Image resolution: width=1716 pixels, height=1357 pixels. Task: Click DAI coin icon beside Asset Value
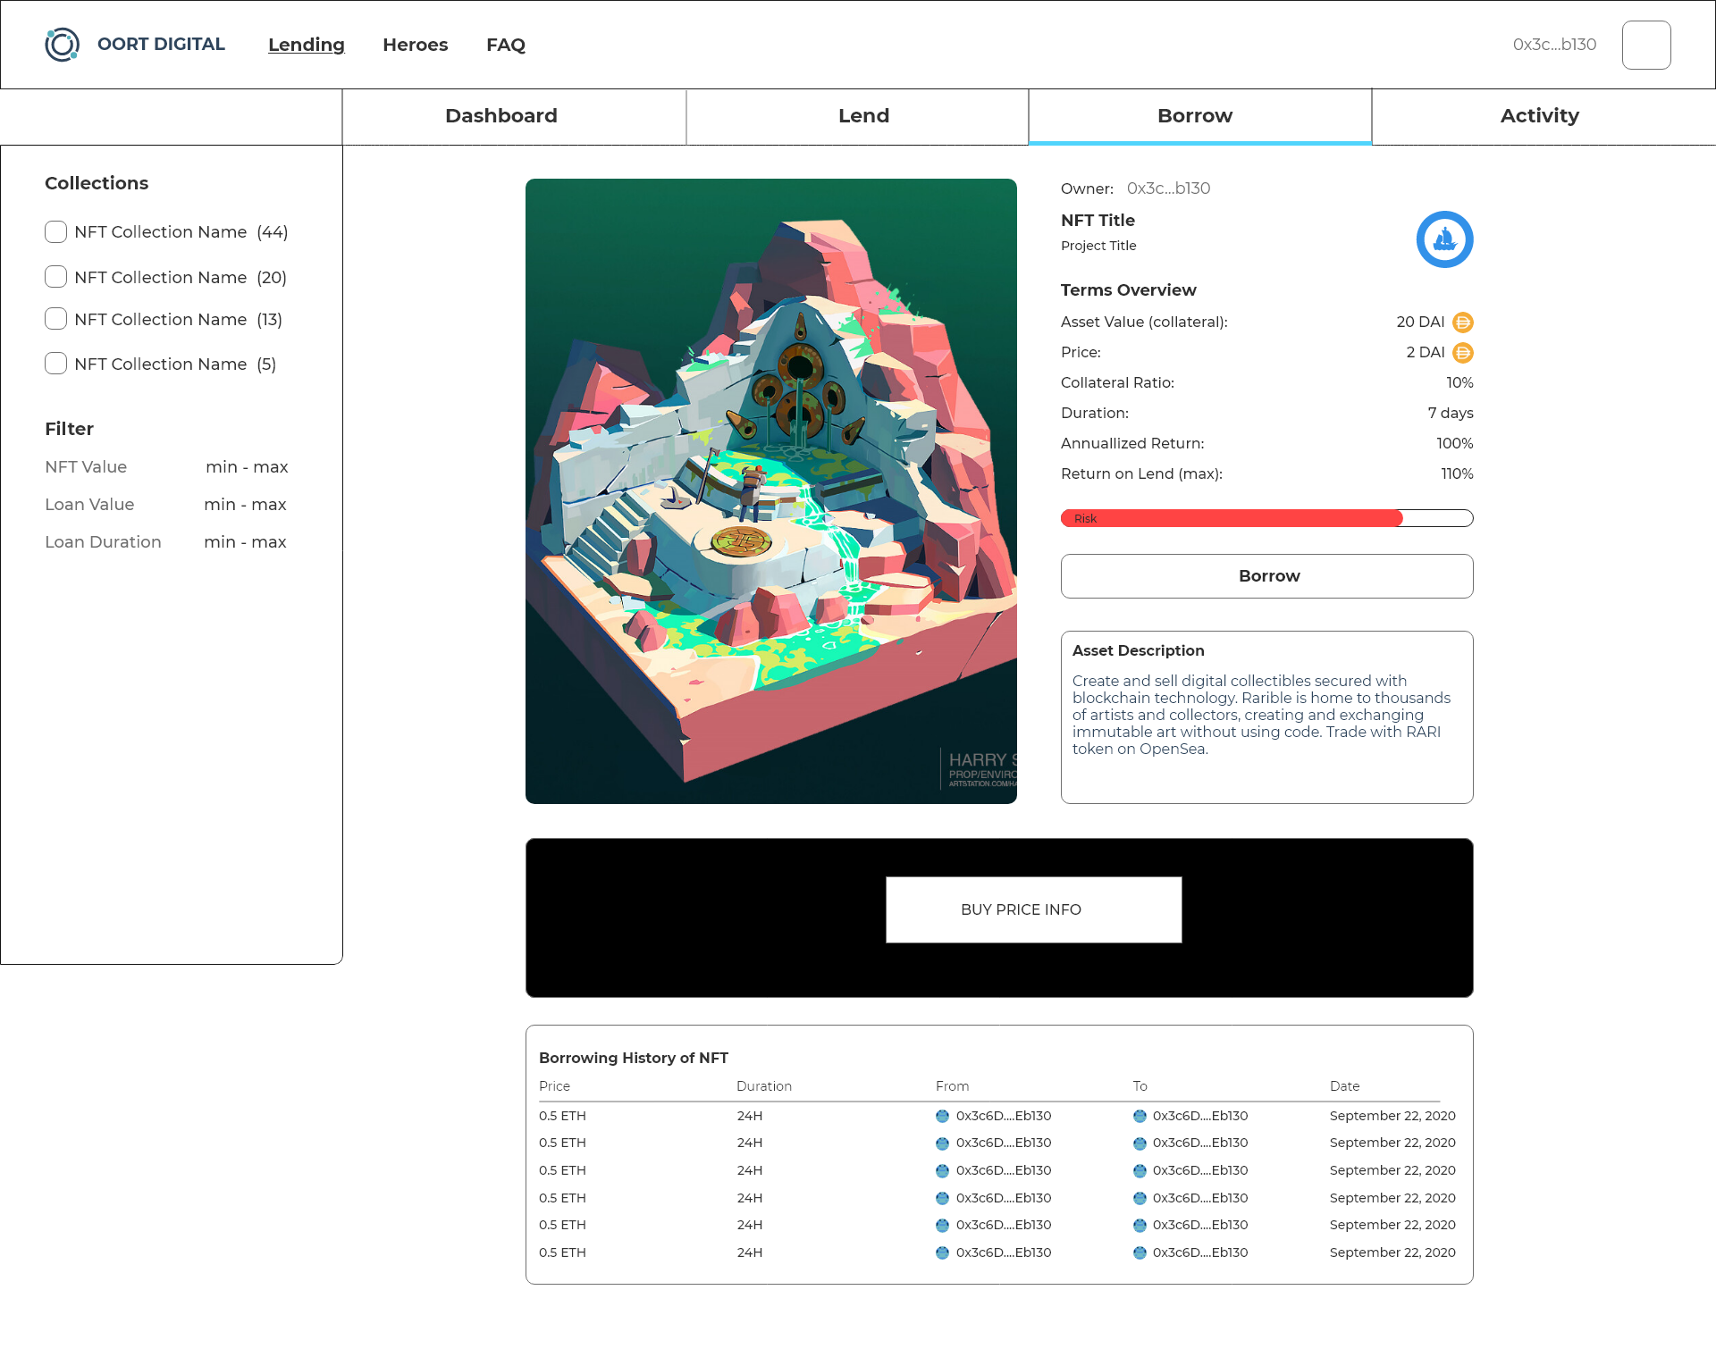coord(1463,322)
